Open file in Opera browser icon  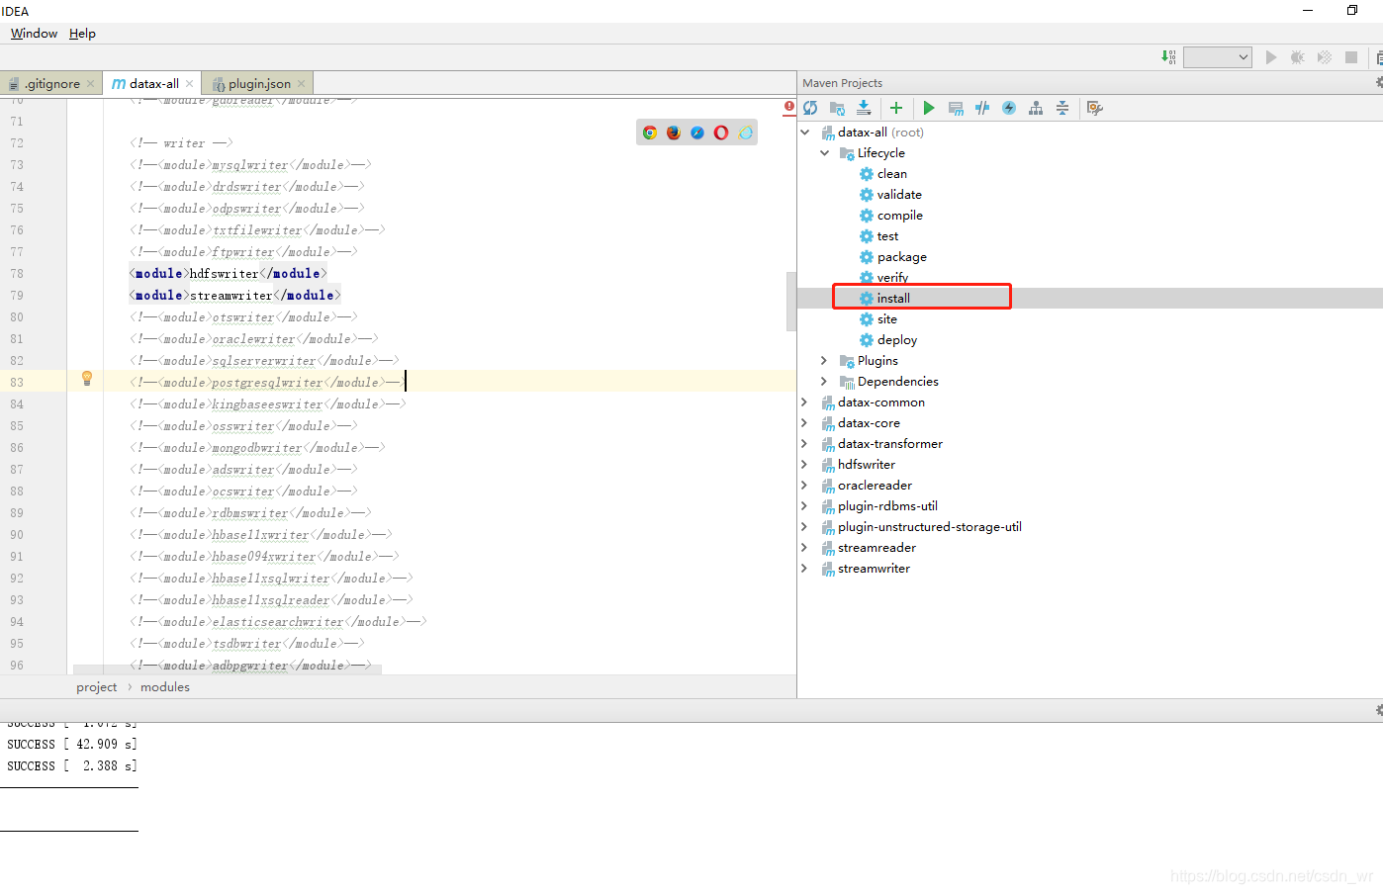click(x=721, y=133)
